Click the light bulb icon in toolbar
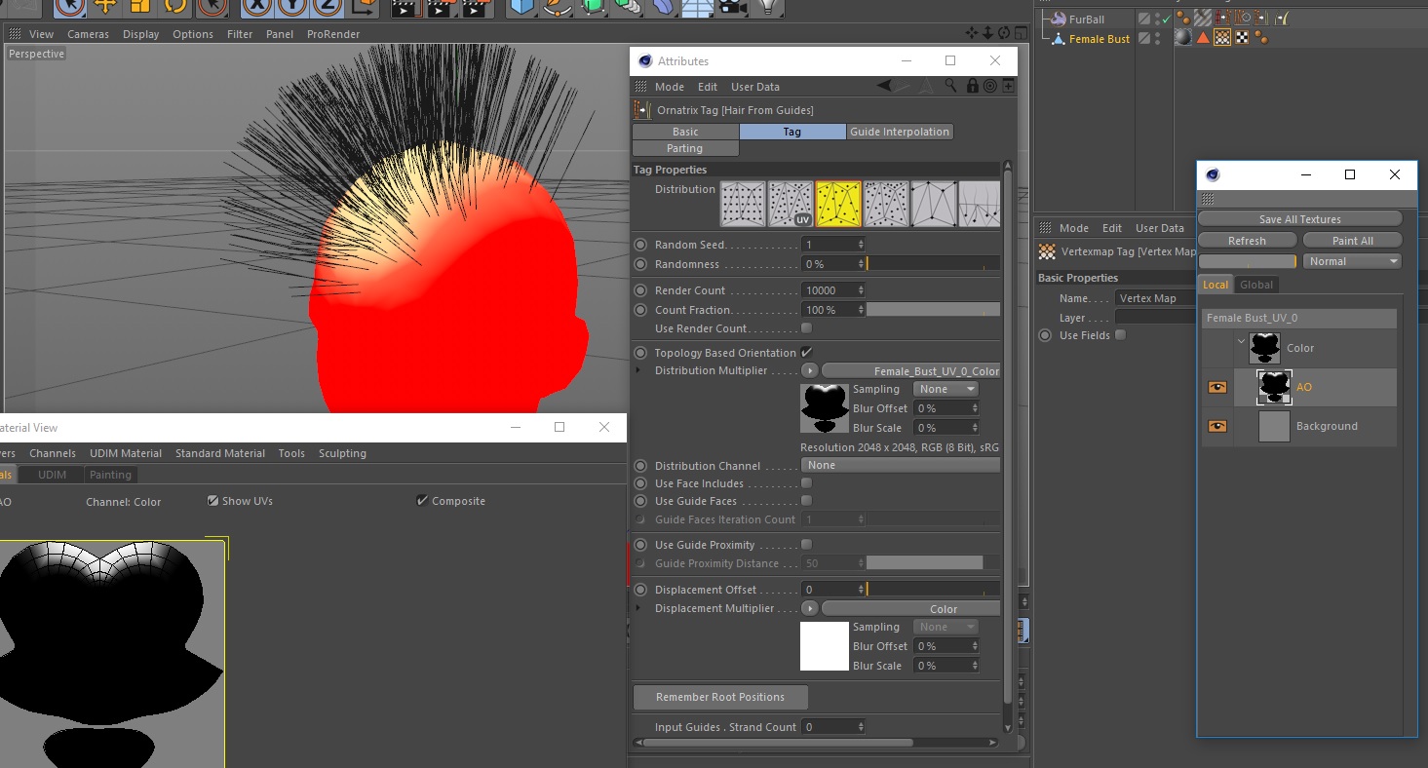The height and width of the screenshot is (768, 1428). [x=770, y=7]
